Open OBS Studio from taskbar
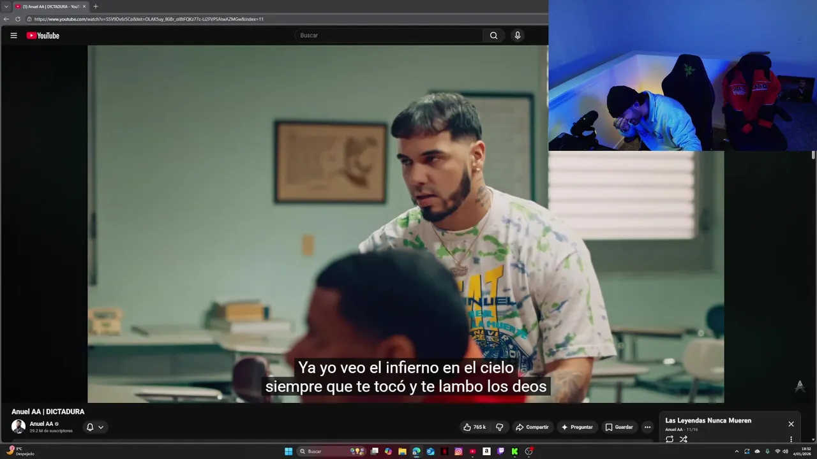 pos(528,451)
